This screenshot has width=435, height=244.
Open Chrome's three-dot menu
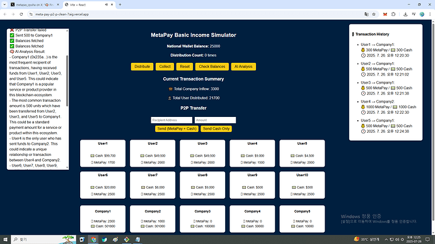tap(430, 14)
